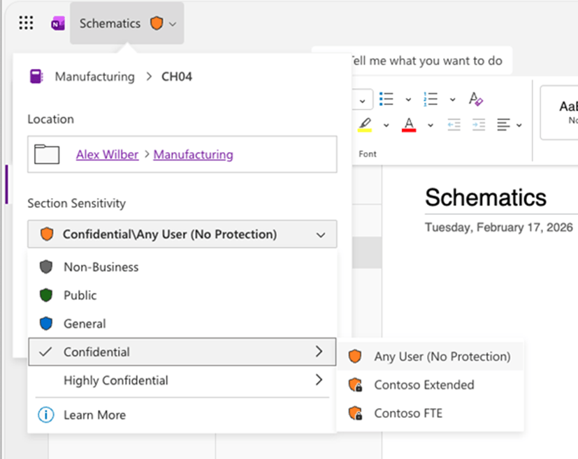Viewport: 578px width, 459px height.
Task: Increase paragraph indent
Action: pyautogui.click(x=479, y=125)
